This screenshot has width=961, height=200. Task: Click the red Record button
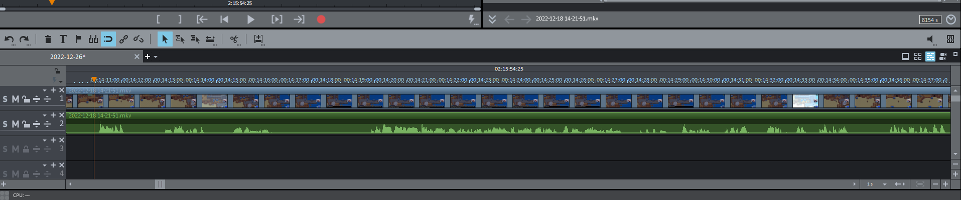(x=321, y=19)
